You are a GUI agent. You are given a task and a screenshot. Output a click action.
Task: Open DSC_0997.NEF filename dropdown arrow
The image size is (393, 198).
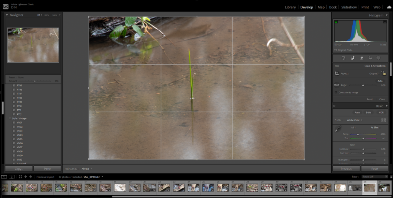[102, 177]
